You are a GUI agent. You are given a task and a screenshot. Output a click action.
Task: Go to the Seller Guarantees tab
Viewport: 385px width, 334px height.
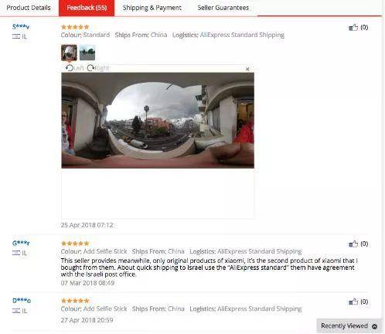click(x=223, y=8)
